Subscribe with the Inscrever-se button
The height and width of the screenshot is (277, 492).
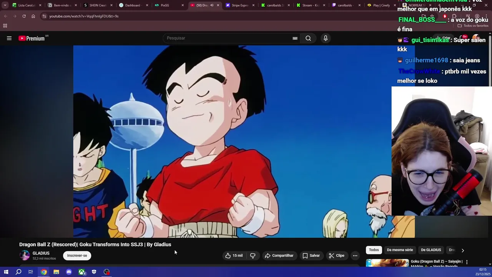click(77, 255)
